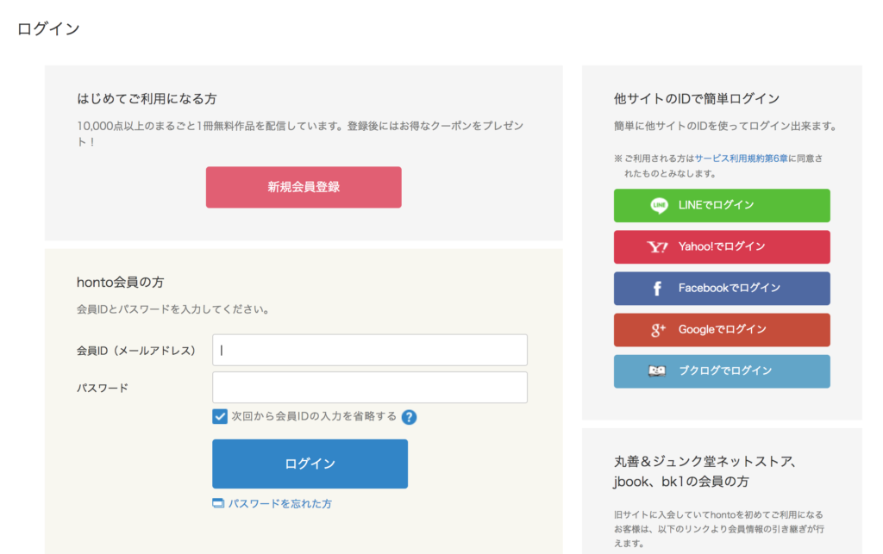The width and height of the screenshot is (883, 554).
Task: Click the パスワード field label
Action: click(103, 388)
